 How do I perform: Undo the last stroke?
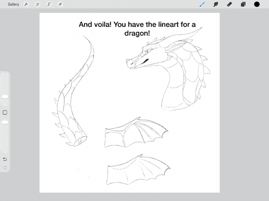coord(5,159)
